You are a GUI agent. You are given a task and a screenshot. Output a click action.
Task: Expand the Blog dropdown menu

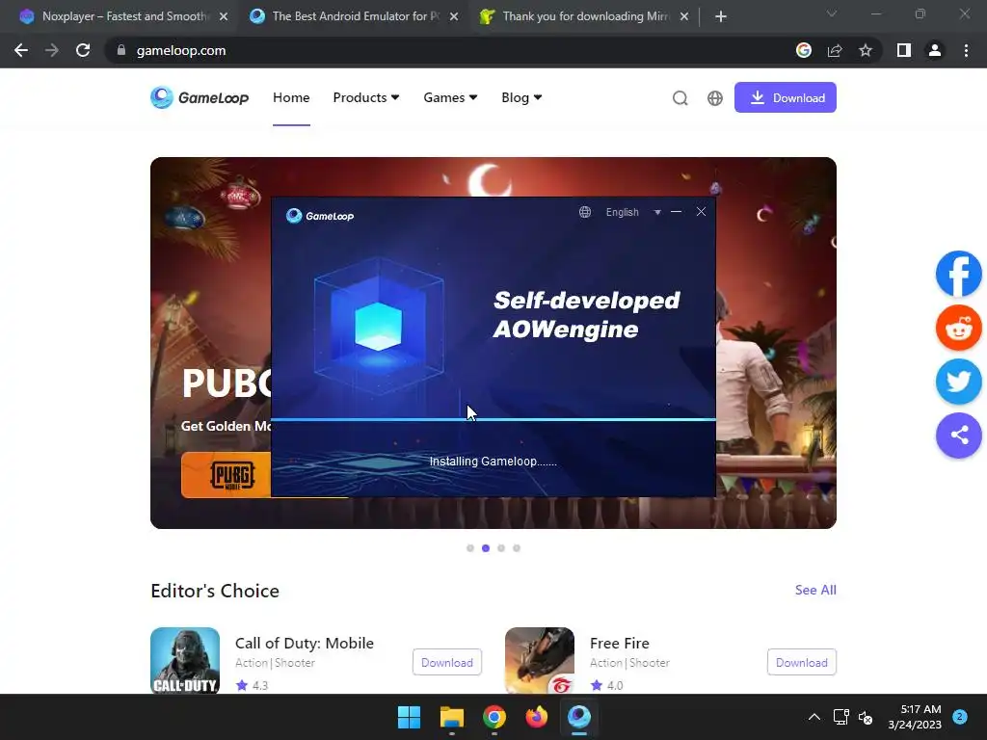(521, 97)
